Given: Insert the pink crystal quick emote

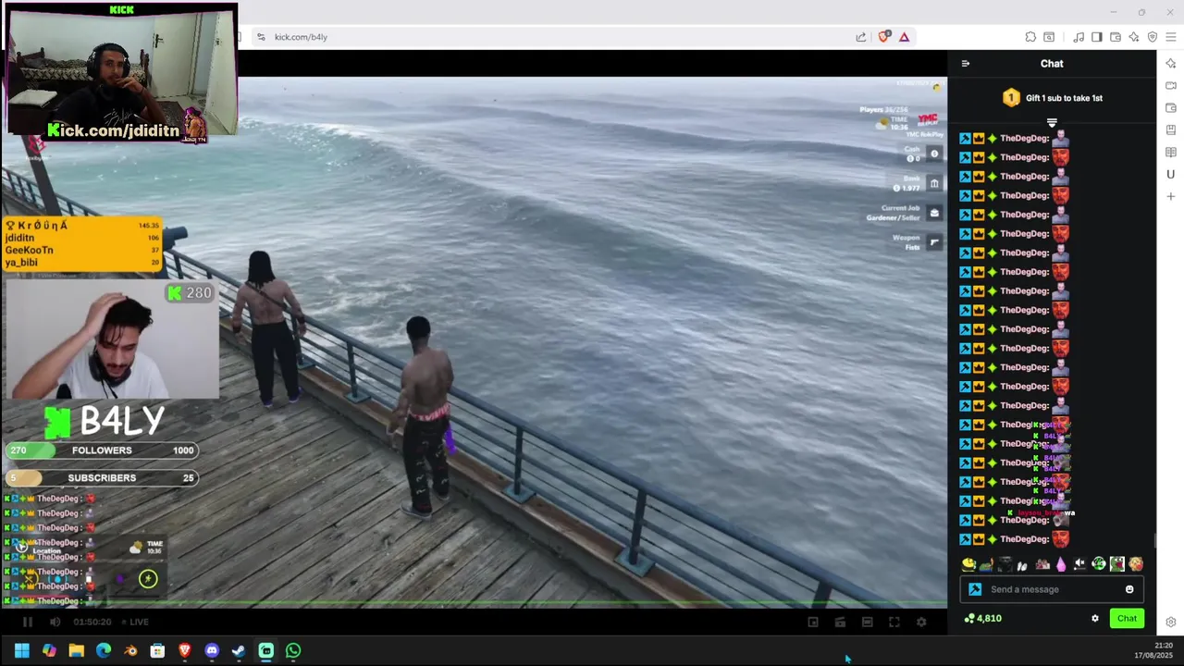Looking at the screenshot, I should [x=1061, y=564].
